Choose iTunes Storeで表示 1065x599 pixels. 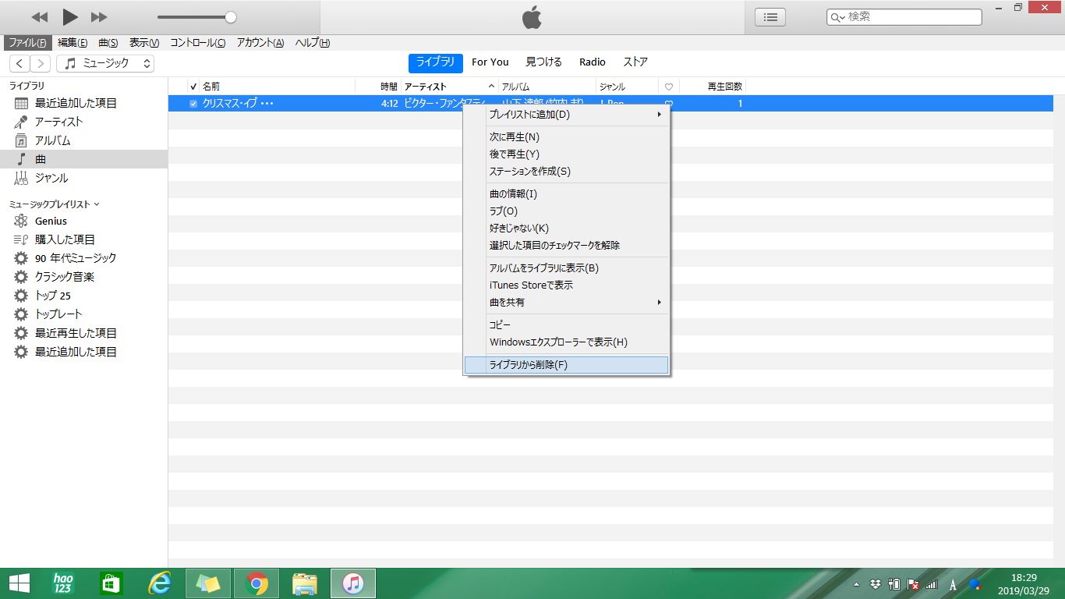[x=567, y=285]
